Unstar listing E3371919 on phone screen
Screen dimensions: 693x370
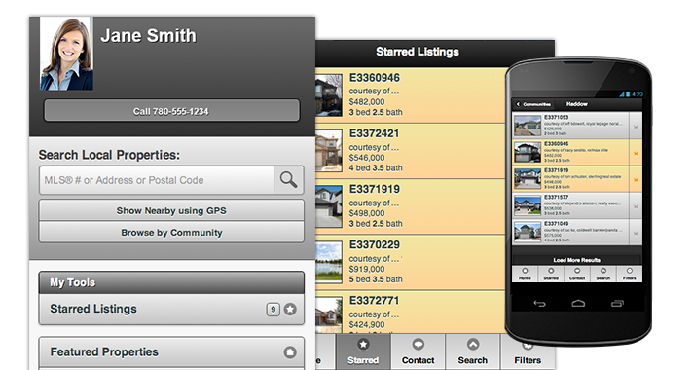pyautogui.click(x=636, y=179)
